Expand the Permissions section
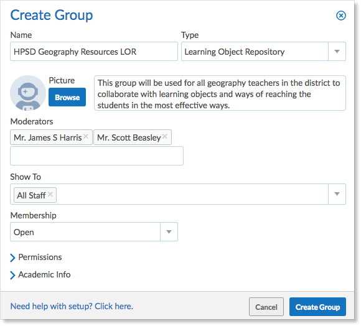The height and width of the screenshot is (326, 361). [36, 258]
